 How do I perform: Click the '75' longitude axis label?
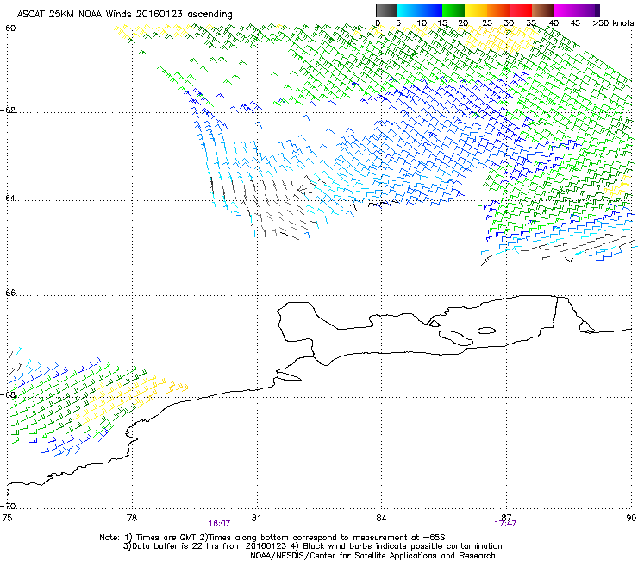7,518
